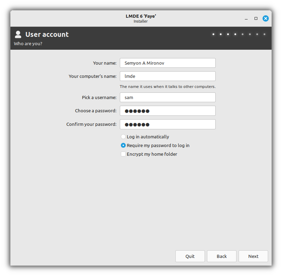Select the Log in automatically option
The width and height of the screenshot is (282, 276).
123,137
